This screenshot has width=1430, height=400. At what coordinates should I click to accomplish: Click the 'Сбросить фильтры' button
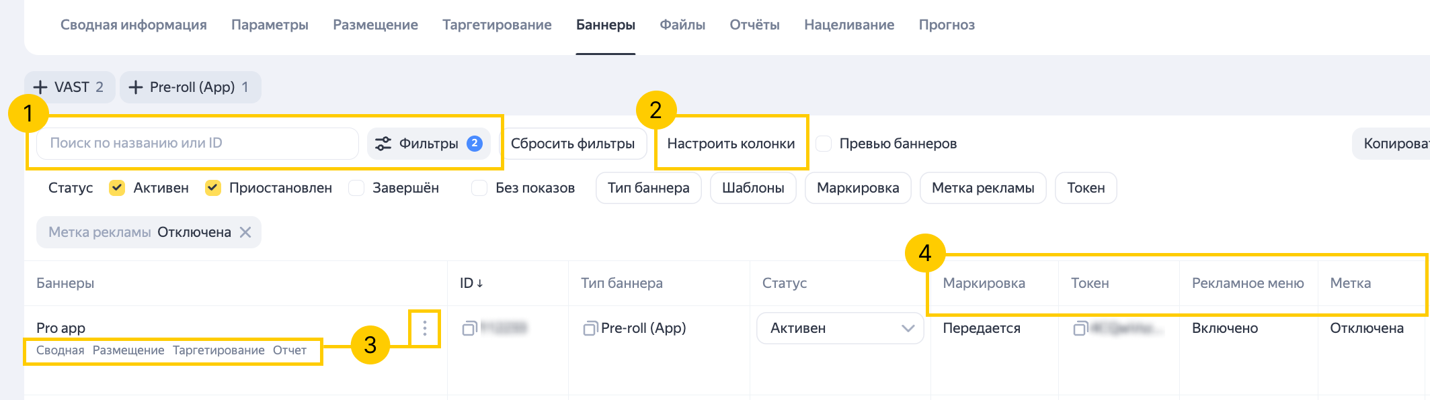[573, 144]
